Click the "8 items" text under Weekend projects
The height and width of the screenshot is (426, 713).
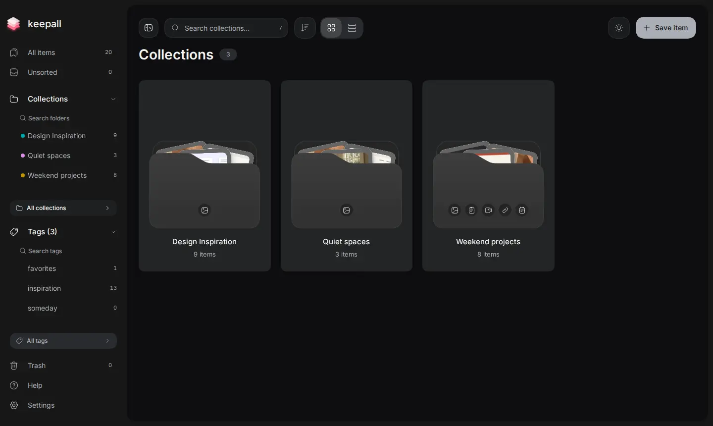pyautogui.click(x=488, y=254)
